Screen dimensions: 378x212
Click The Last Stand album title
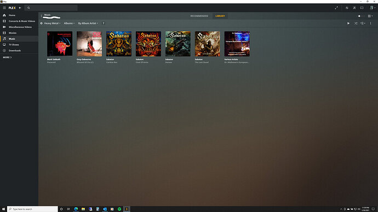(202, 62)
